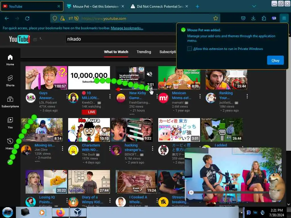Open the list all tabs dropdown
This screenshot has width=291, height=218.
(254, 7)
